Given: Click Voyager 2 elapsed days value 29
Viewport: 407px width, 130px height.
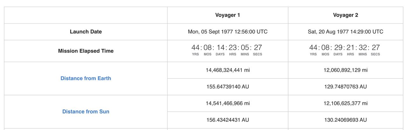Looking at the screenshot, I should coord(338,48).
